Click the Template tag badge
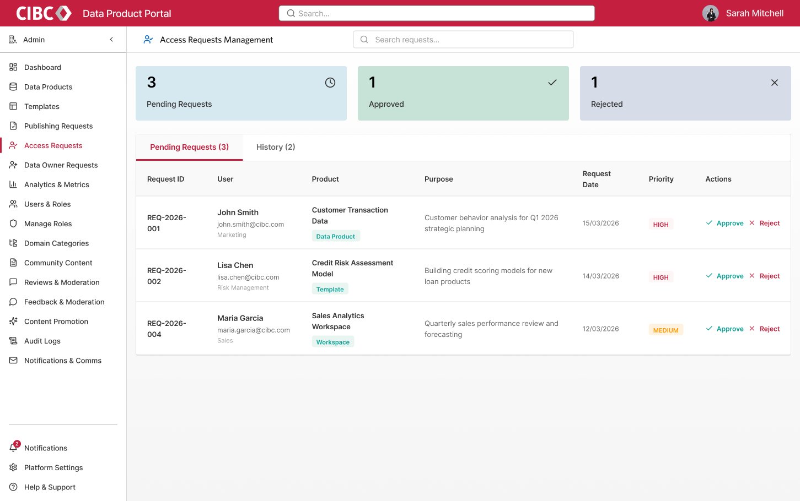 pyautogui.click(x=330, y=289)
